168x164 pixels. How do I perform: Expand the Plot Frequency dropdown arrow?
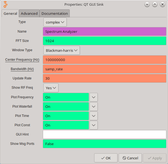(x=94, y=97)
